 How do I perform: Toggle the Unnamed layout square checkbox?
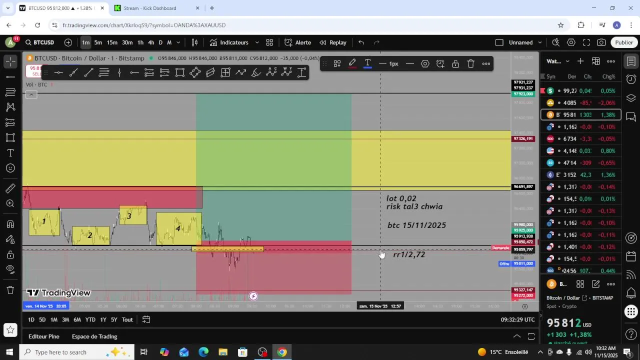coord(499,42)
